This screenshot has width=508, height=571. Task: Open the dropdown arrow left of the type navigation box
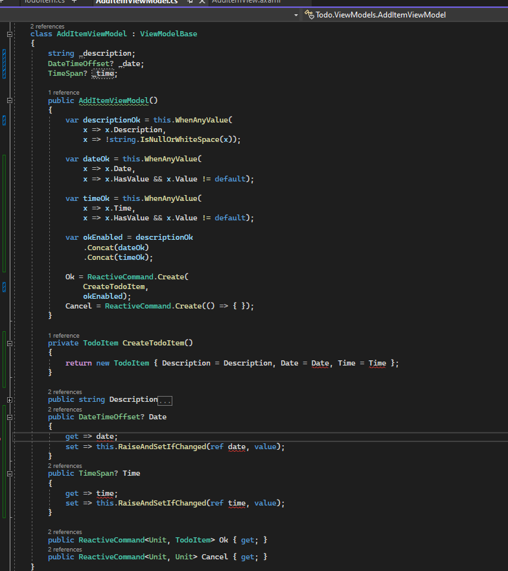[296, 15]
